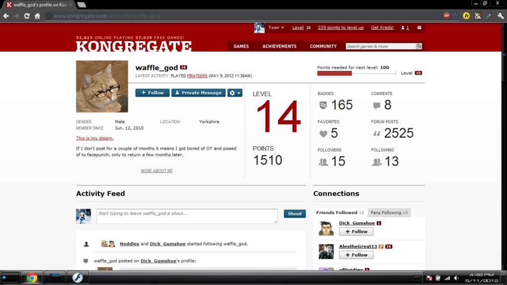Open the browser home icon

pyautogui.click(x=37, y=16)
